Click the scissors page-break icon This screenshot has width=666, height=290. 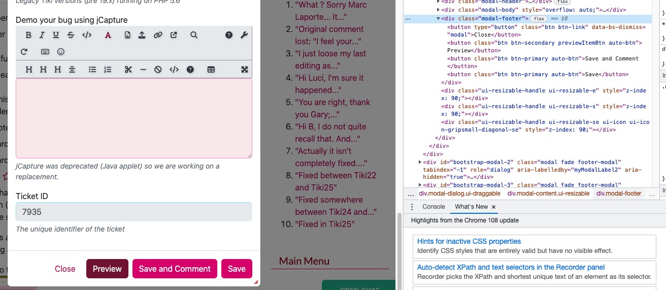pos(128,70)
